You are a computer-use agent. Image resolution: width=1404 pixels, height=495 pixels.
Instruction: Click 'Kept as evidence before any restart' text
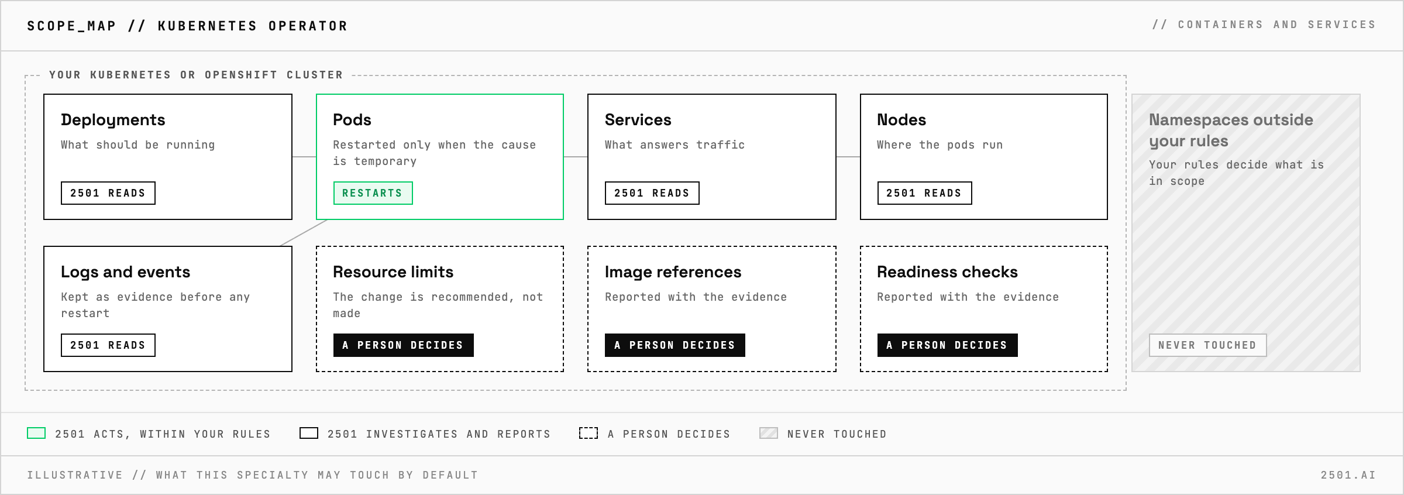click(156, 305)
